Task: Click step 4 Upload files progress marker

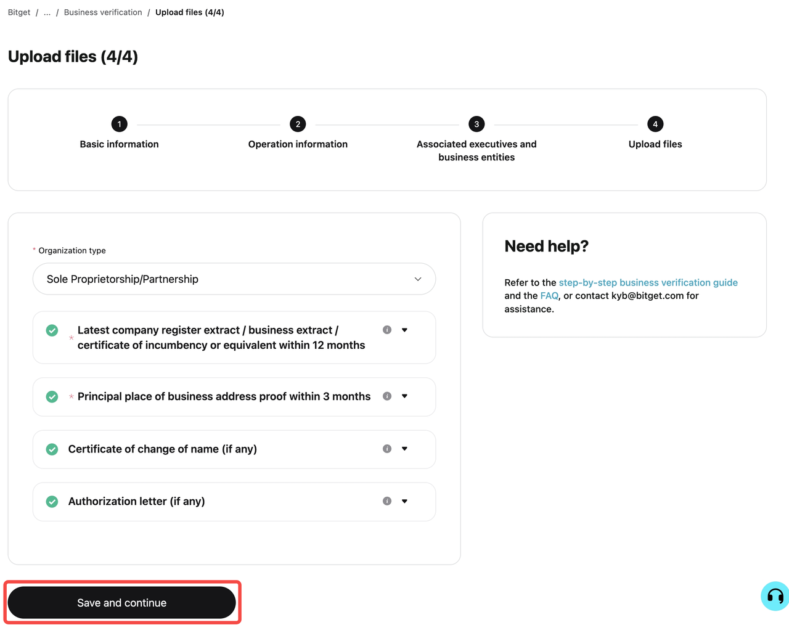Action: pos(655,124)
